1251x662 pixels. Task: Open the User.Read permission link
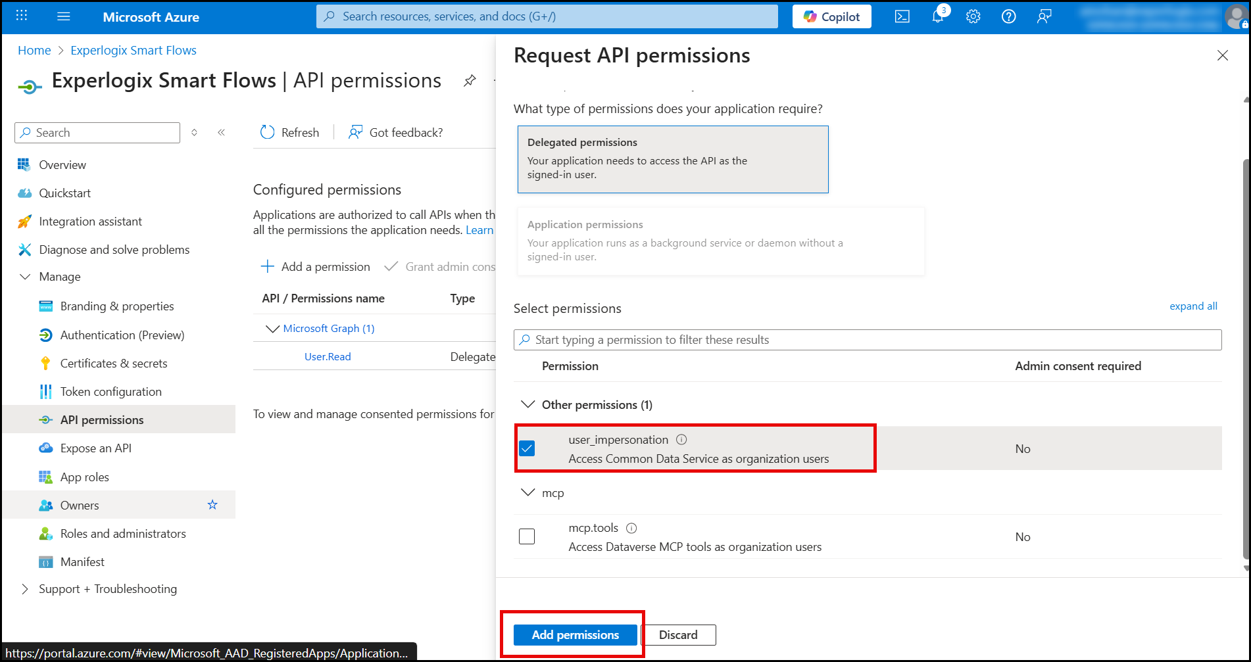328,356
